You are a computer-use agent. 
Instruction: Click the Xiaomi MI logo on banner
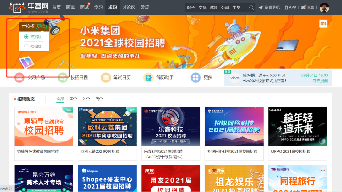click(323, 24)
